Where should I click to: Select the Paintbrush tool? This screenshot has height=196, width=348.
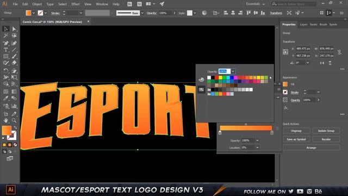(14, 57)
